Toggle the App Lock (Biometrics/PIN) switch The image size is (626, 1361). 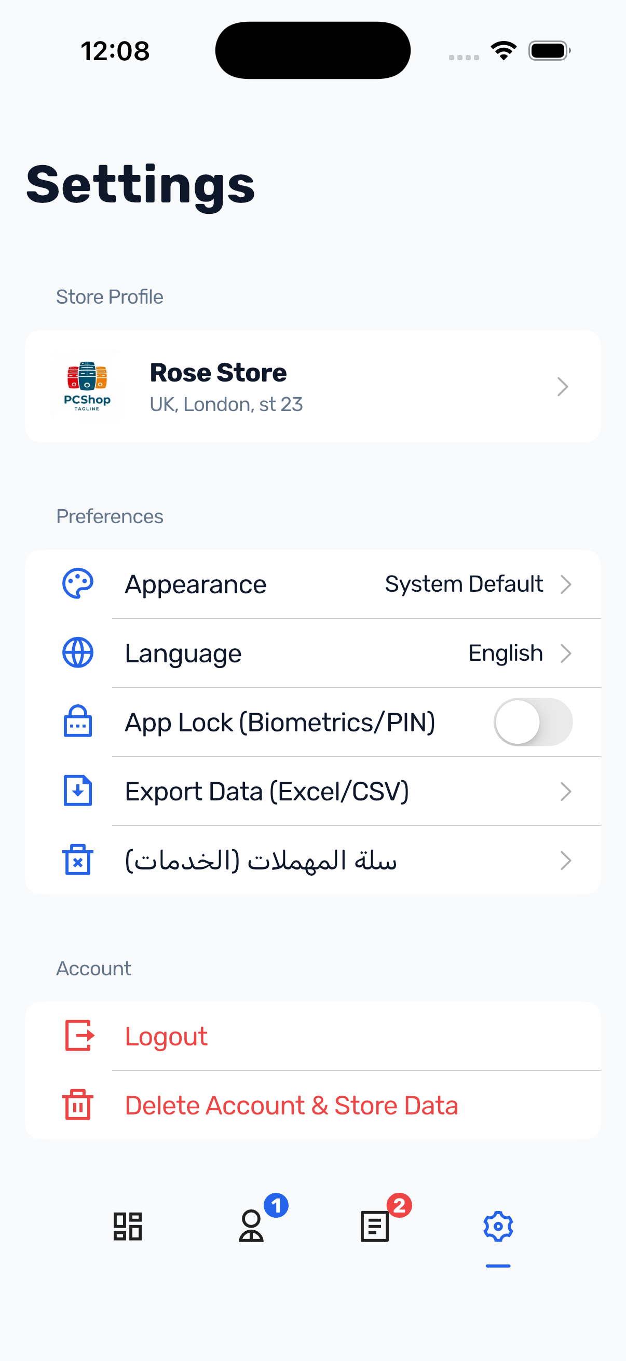533,722
